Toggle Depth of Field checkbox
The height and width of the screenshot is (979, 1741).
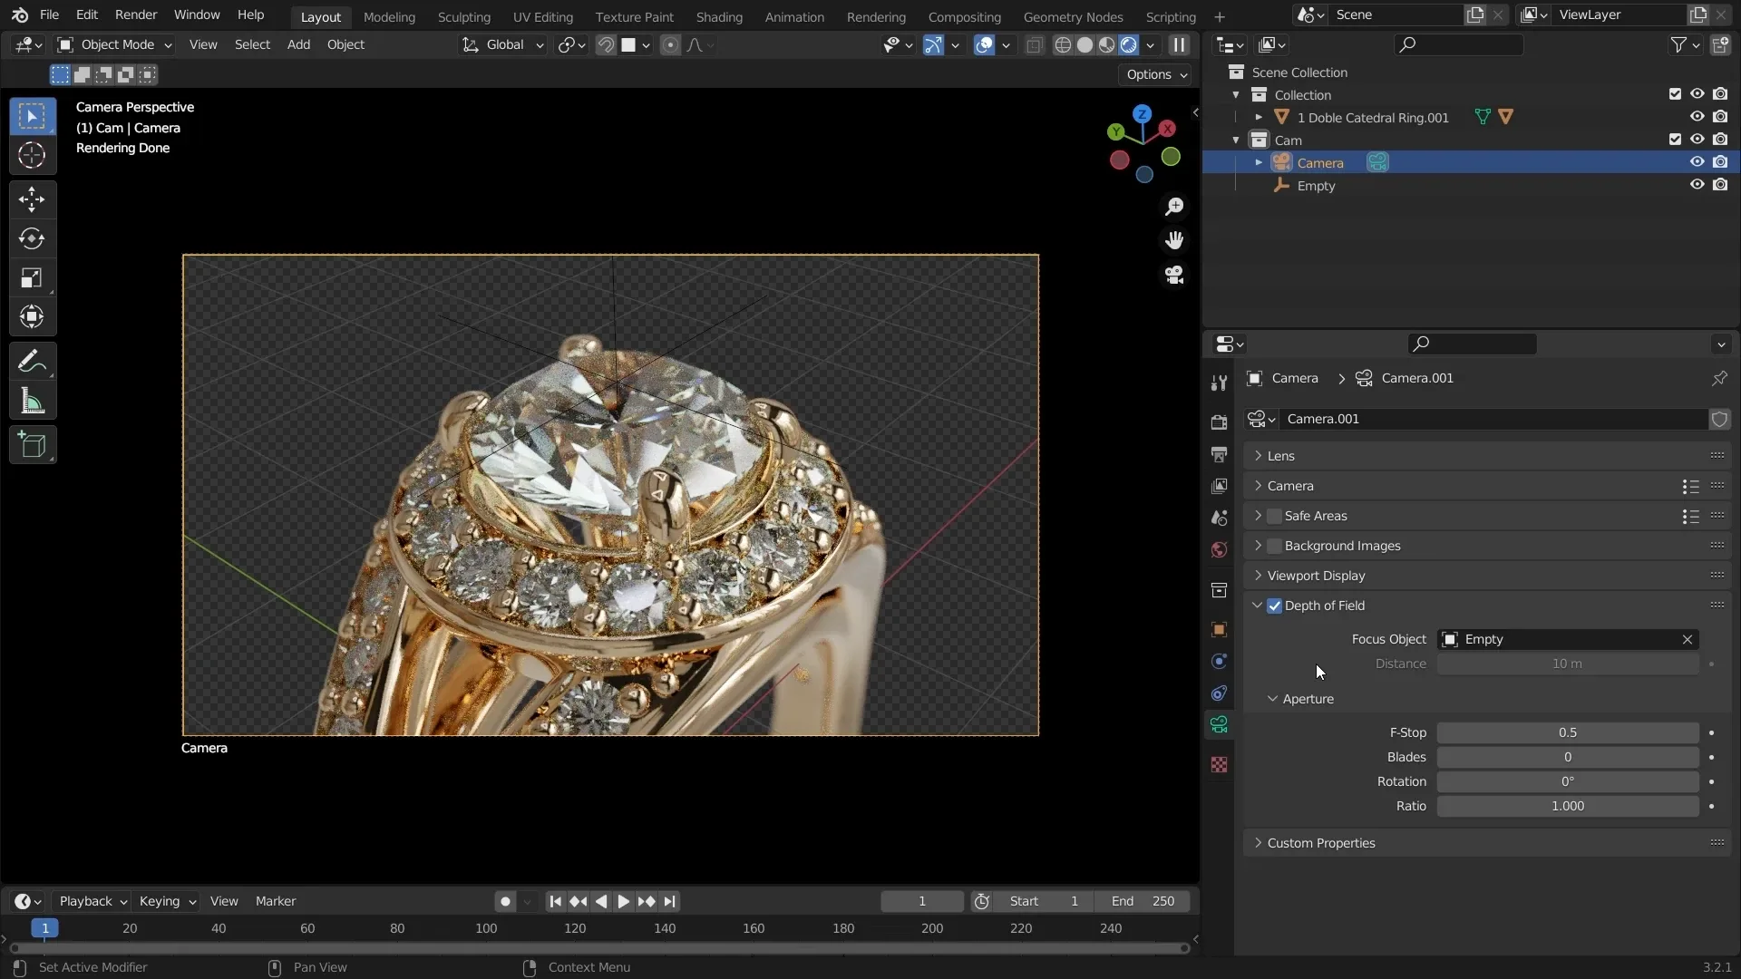click(x=1273, y=605)
